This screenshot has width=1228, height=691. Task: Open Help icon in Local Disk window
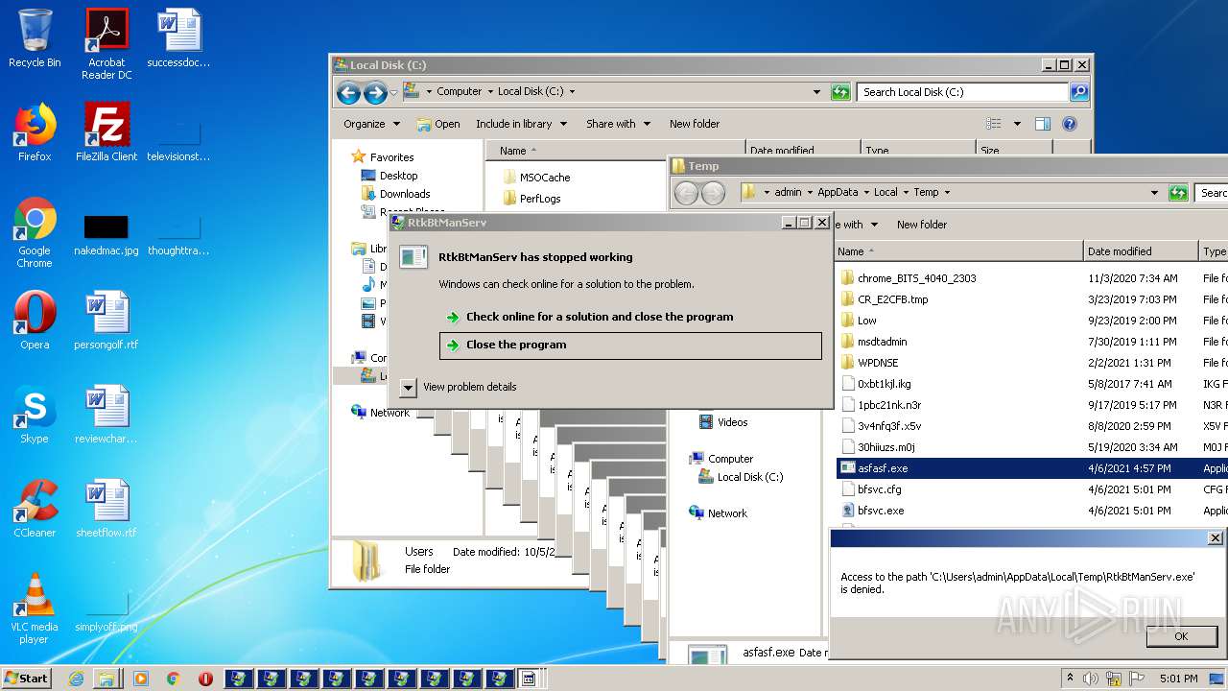[x=1070, y=124]
